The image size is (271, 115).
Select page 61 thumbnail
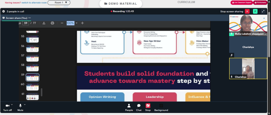33,96
